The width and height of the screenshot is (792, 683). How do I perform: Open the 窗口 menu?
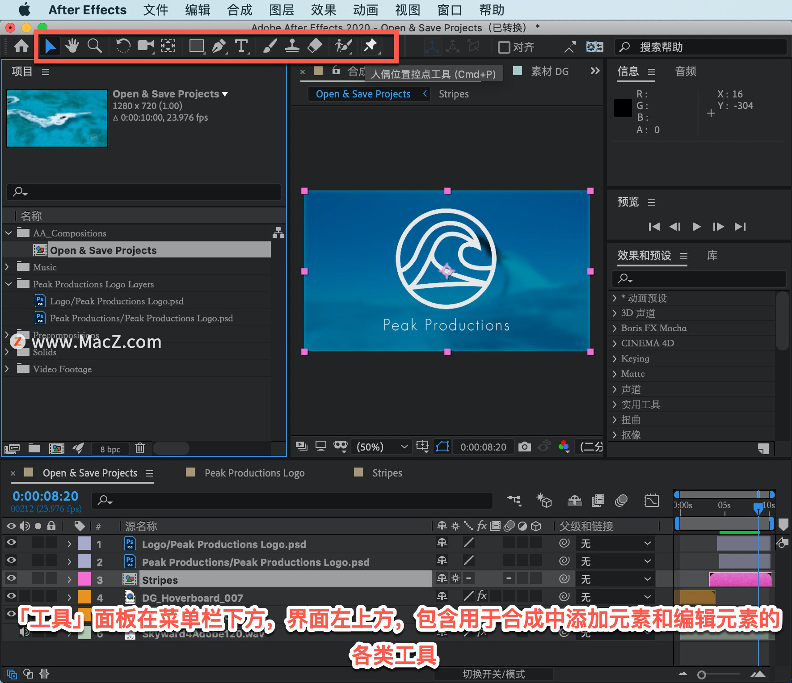coord(450,10)
